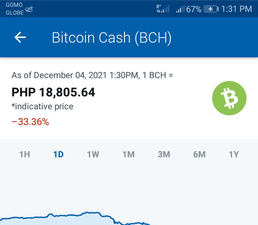Image resolution: width=258 pixels, height=225 pixels.
Task: Switch chart to 1W range
Action: [x=93, y=154]
